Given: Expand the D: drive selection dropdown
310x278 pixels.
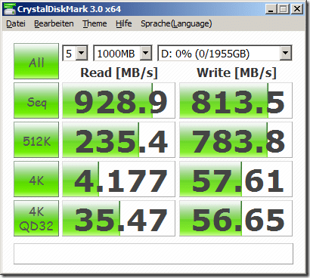Looking at the screenshot, I should point(285,53).
